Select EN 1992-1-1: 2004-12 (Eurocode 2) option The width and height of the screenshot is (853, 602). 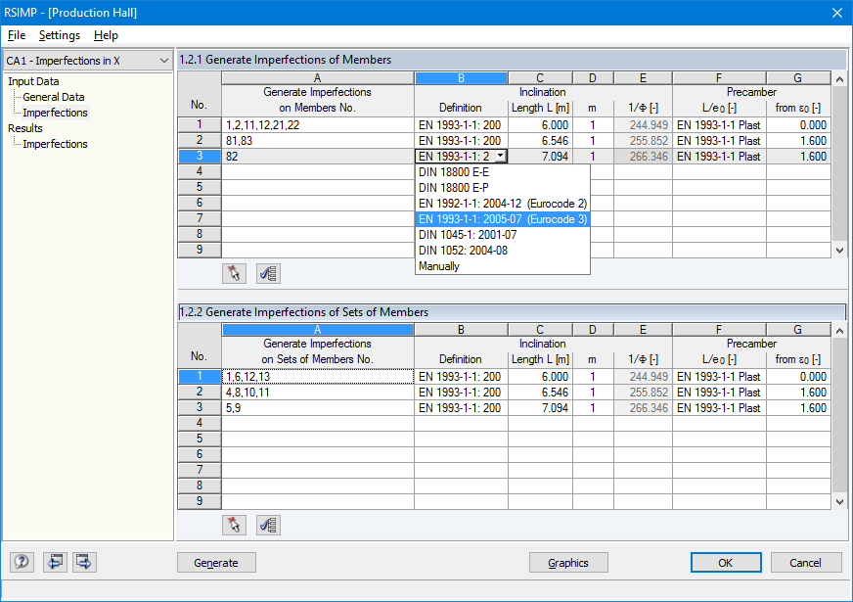502,204
